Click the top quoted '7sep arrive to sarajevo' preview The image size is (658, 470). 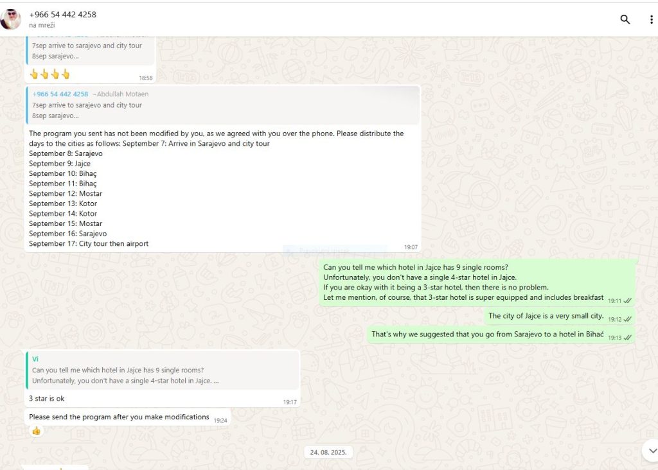(91, 50)
